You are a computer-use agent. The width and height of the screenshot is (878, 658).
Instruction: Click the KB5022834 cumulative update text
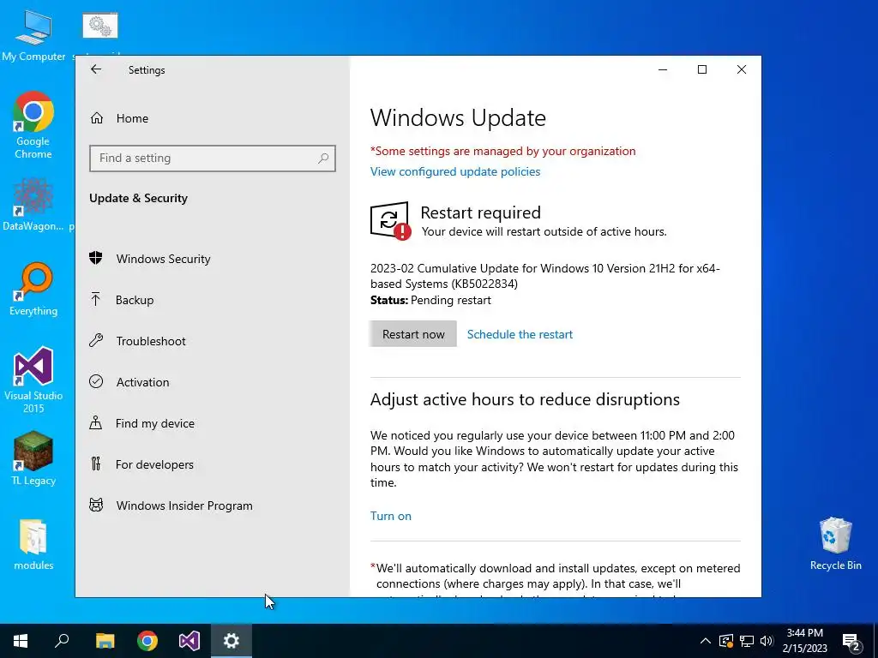point(544,276)
